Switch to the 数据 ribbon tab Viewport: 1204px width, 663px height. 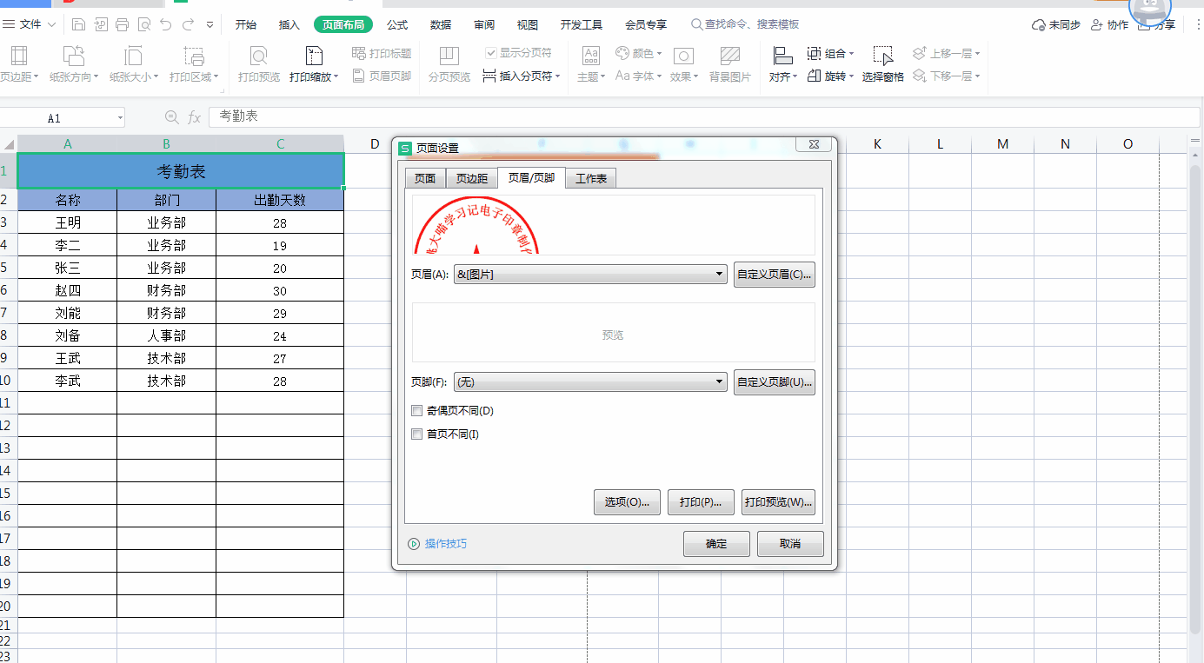(x=441, y=25)
